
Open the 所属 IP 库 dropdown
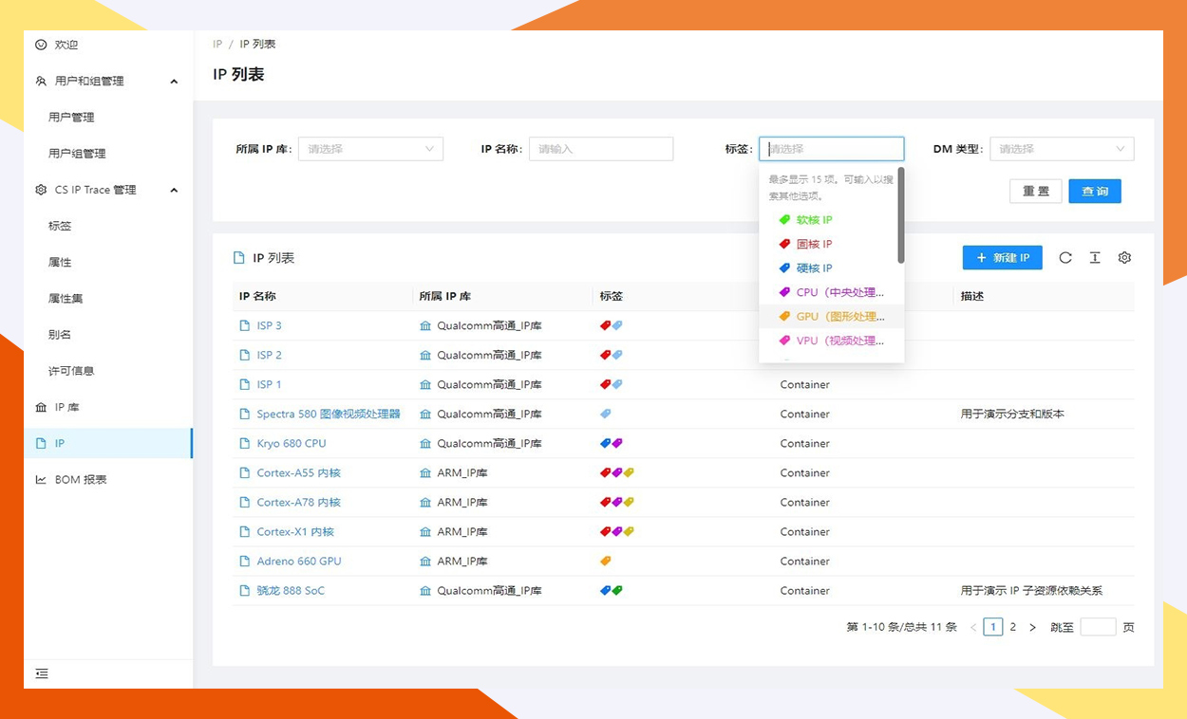tap(370, 149)
